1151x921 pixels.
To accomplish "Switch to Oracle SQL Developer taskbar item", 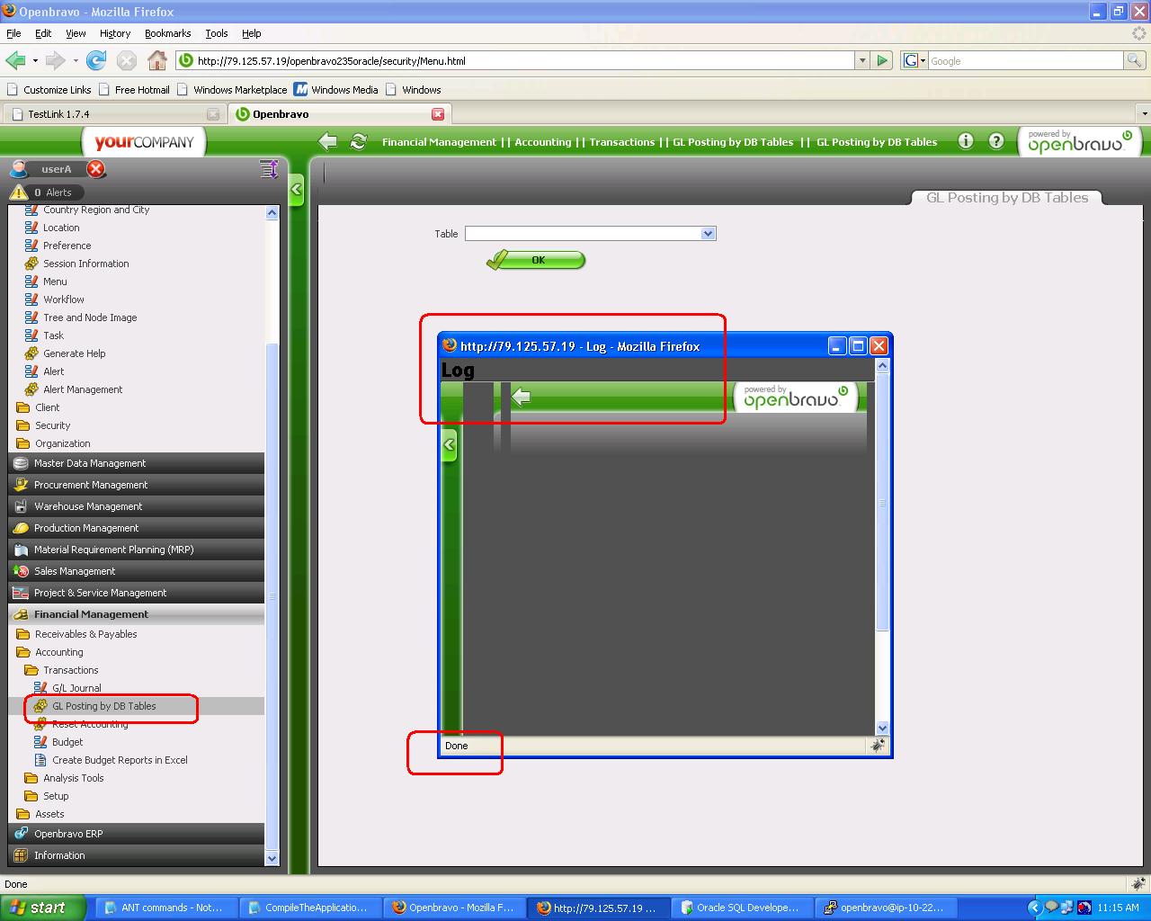I will point(740,908).
